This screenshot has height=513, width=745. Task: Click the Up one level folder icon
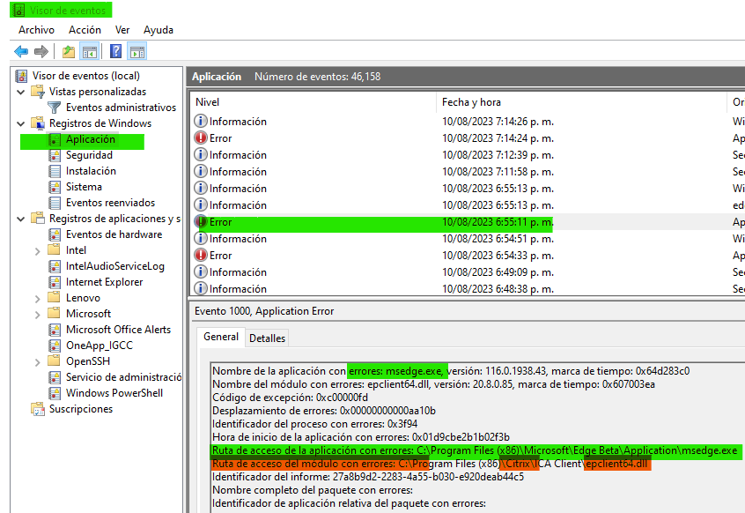coord(69,51)
